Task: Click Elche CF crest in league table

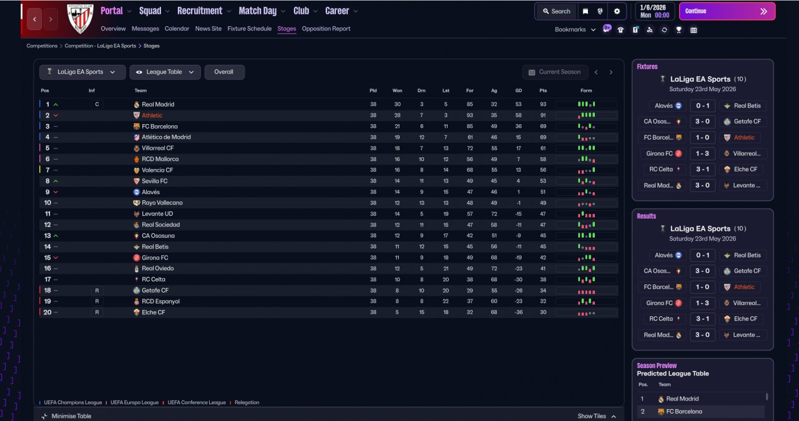Action: [x=137, y=312]
